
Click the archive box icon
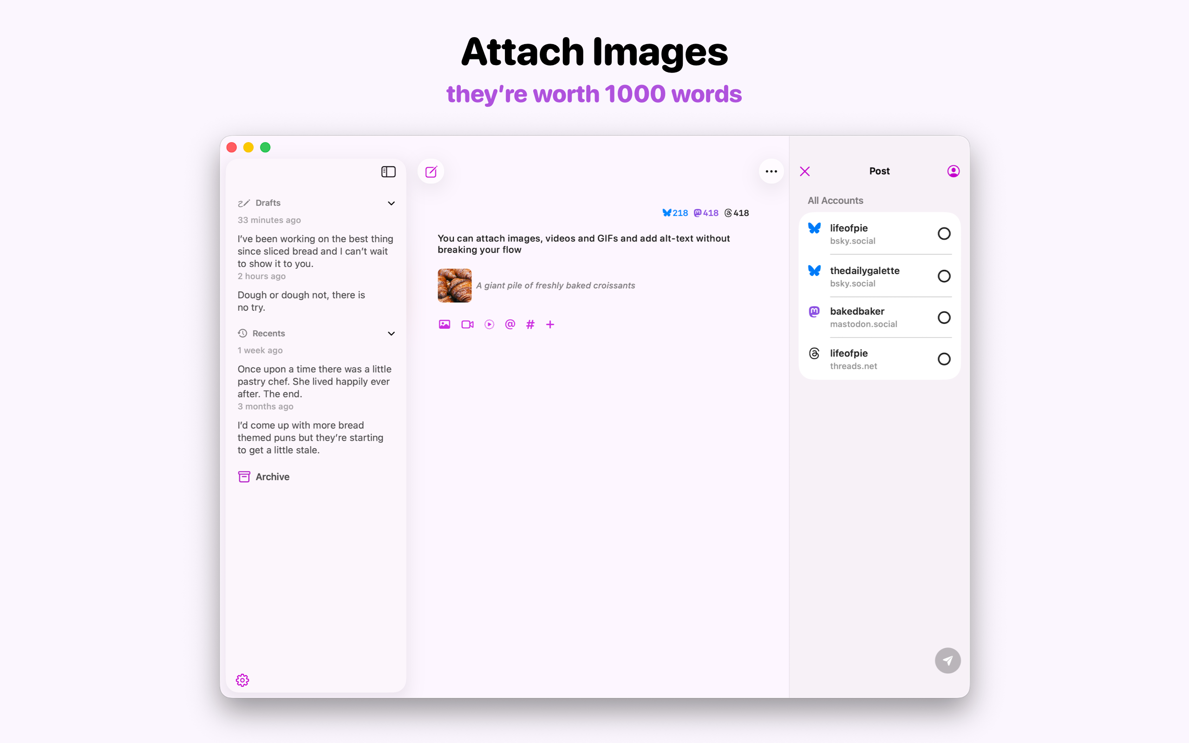244,476
